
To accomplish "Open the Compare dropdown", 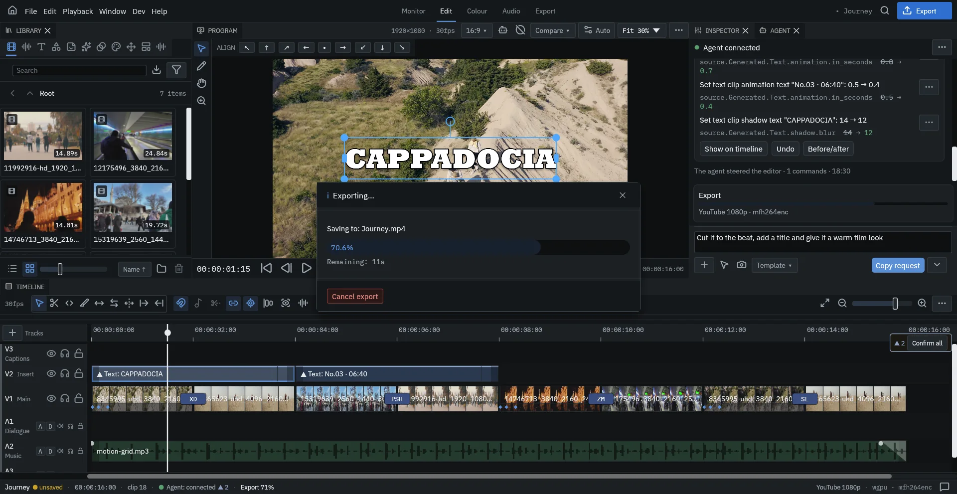I will tap(552, 30).
